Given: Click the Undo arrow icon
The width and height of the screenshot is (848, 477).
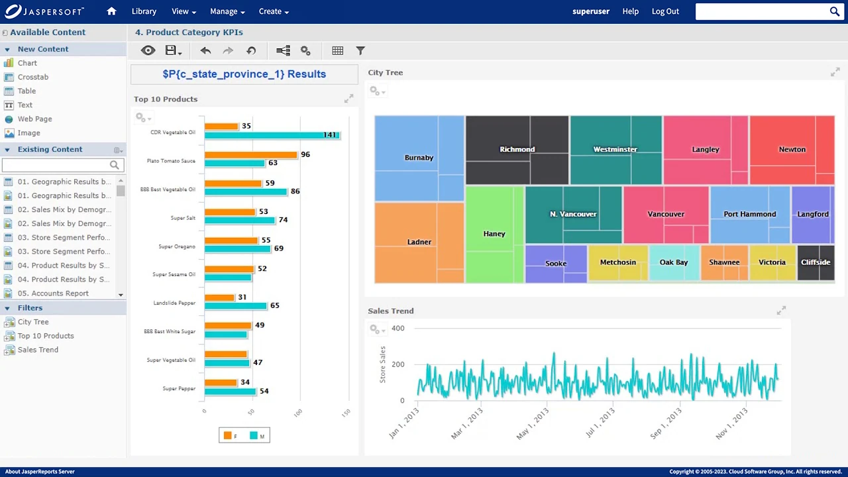Looking at the screenshot, I should (205, 50).
